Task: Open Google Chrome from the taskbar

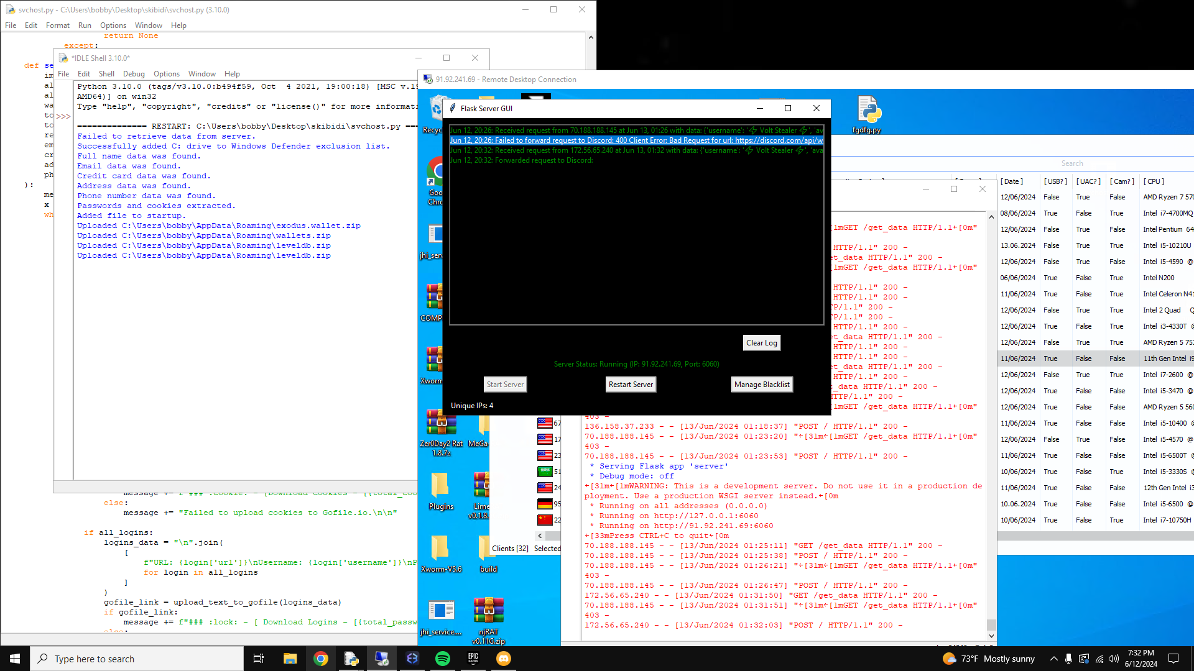Action: click(321, 659)
